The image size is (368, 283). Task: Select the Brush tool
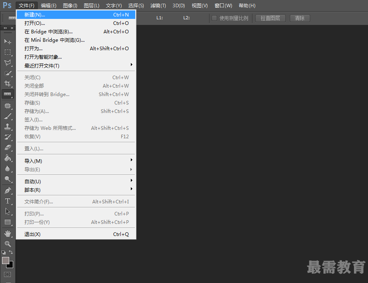[x=8, y=116]
